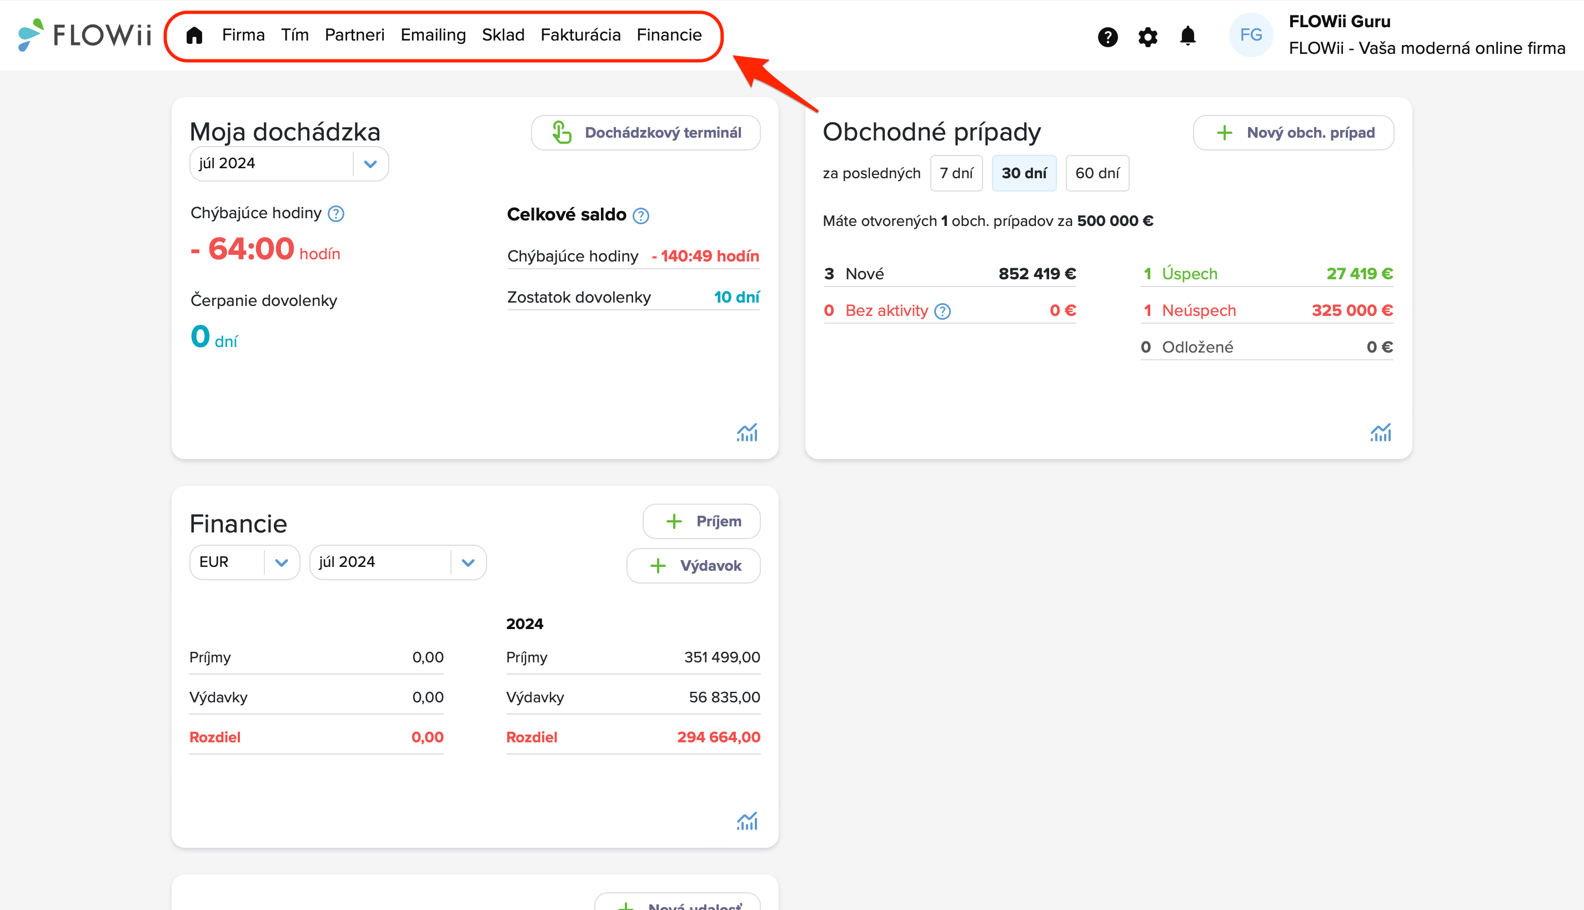Screen dimensions: 1584x910
Task: Show notifications bell
Action: 1187,36
